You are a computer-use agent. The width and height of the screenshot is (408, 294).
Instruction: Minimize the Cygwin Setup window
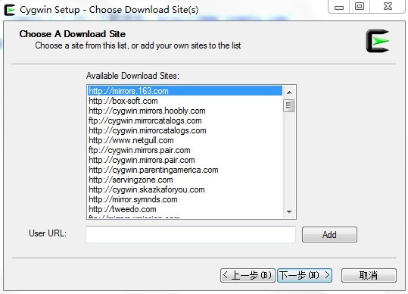point(339,7)
